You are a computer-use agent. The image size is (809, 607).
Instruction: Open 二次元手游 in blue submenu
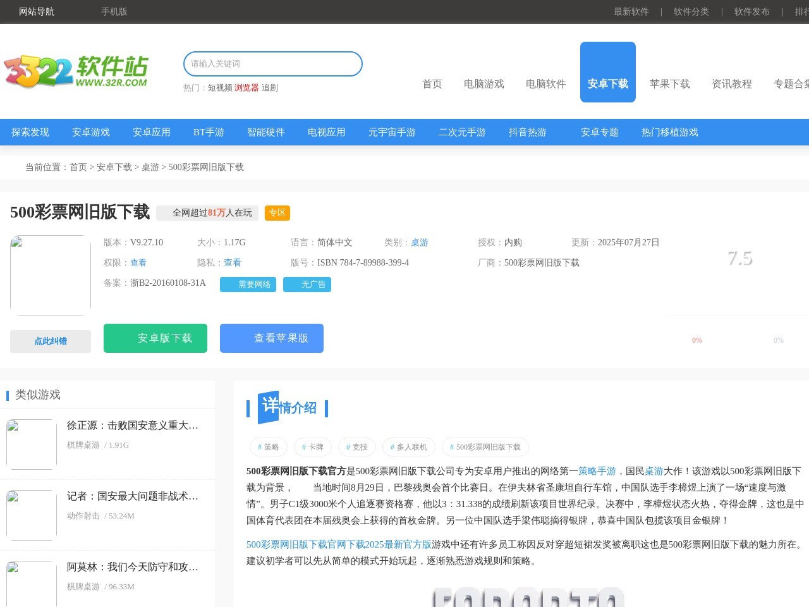click(462, 132)
